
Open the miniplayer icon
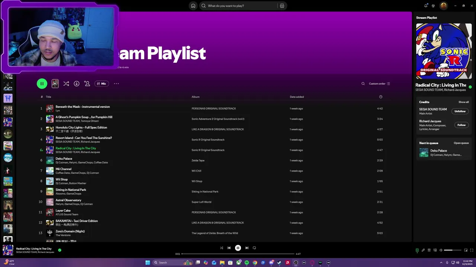466,250
